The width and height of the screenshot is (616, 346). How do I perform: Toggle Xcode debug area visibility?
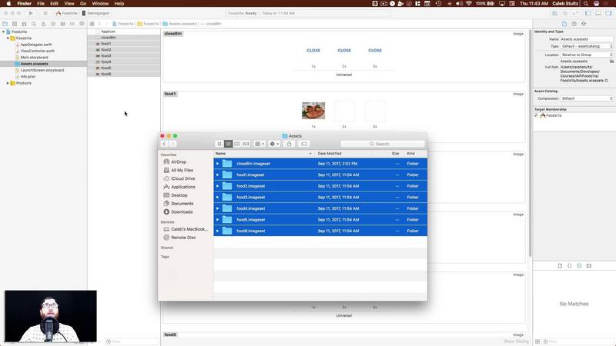(x=598, y=13)
